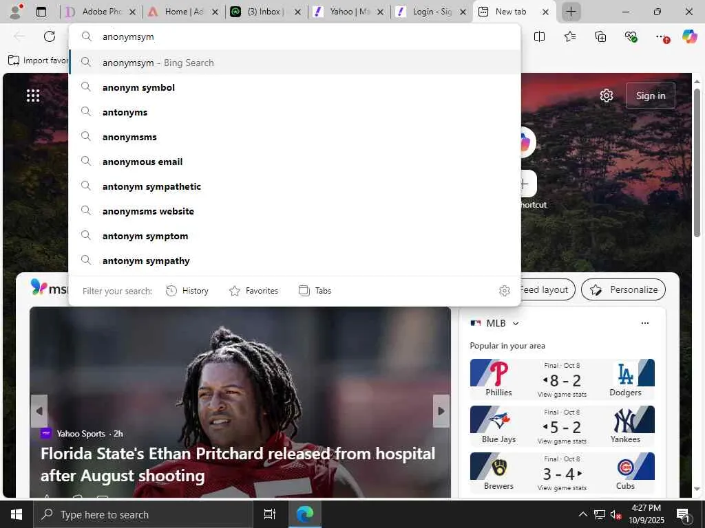Click Import favorites in bookmarks bar
This screenshot has height=528, width=705.
tap(39, 60)
